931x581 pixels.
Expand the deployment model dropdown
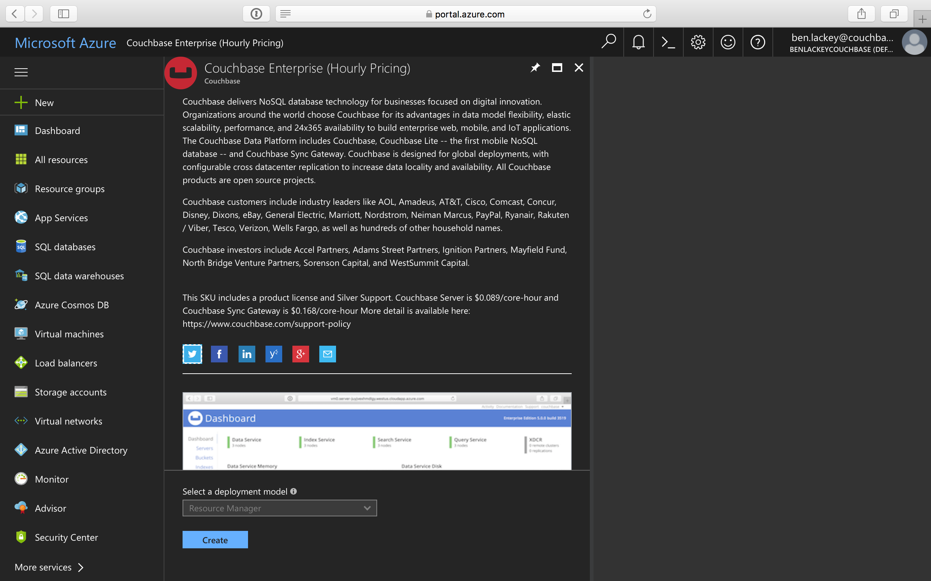pyautogui.click(x=367, y=508)
